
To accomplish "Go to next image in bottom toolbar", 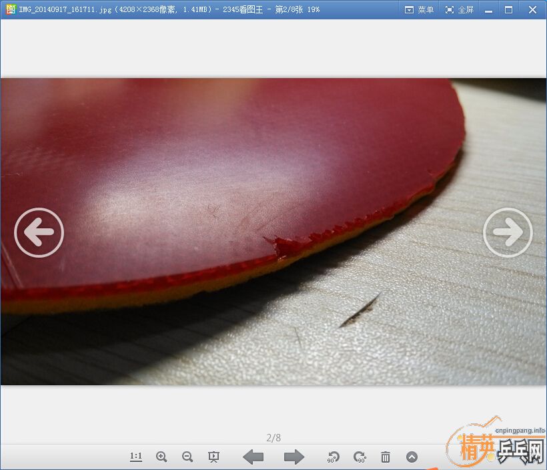I will tap(294, 457).
